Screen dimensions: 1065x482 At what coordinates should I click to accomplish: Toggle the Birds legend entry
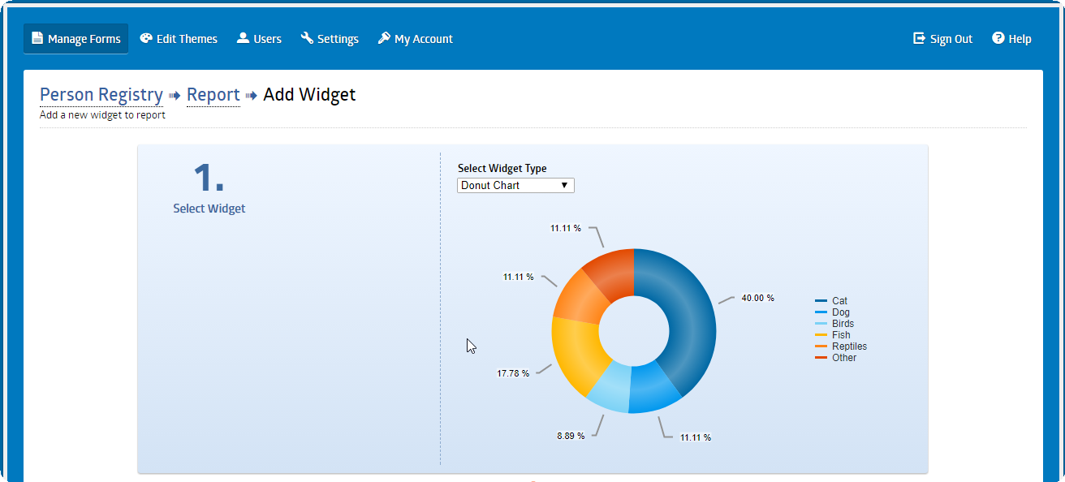(843, 324)
